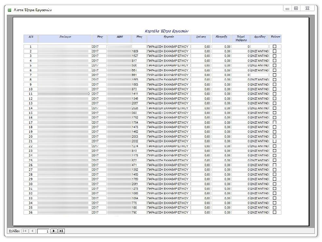Screen dimensions: 322x242
Task: Click row number 27 in A/A column
Action: [x=31, y=170]
